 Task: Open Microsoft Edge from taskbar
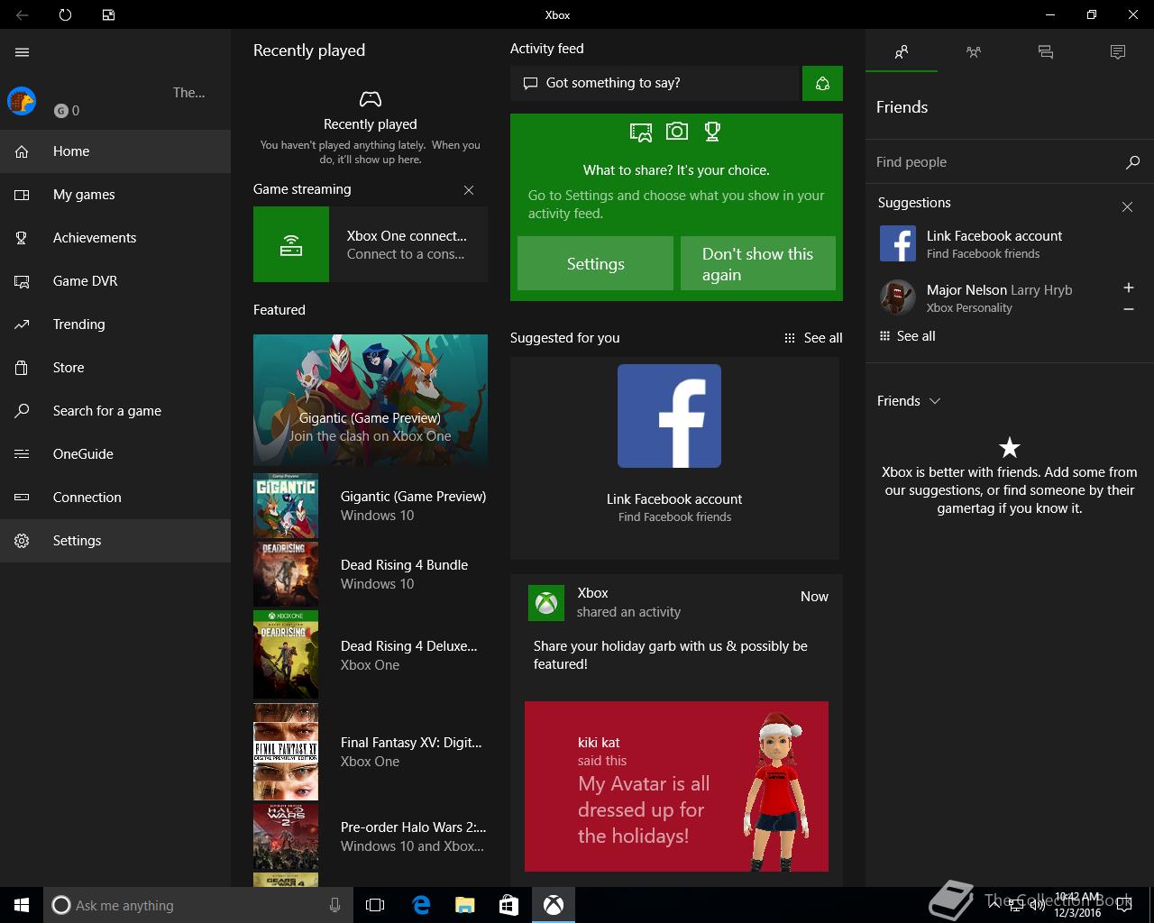click(x=420, y=905)
